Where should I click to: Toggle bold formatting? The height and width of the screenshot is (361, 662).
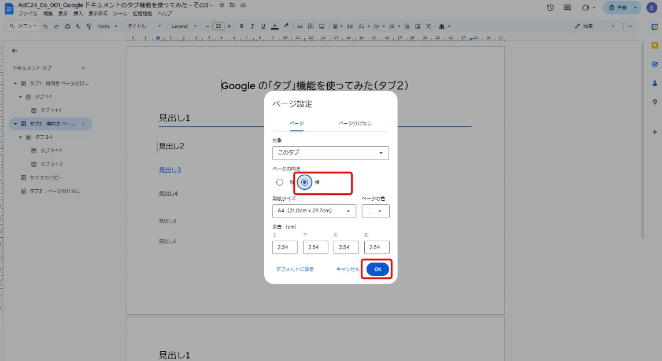pyautogui.click(x=242, y=26)
